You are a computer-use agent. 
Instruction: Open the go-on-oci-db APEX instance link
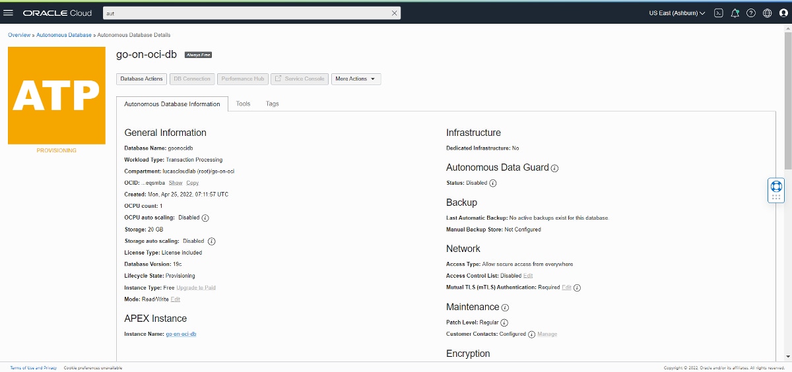[x=181, y=334]
